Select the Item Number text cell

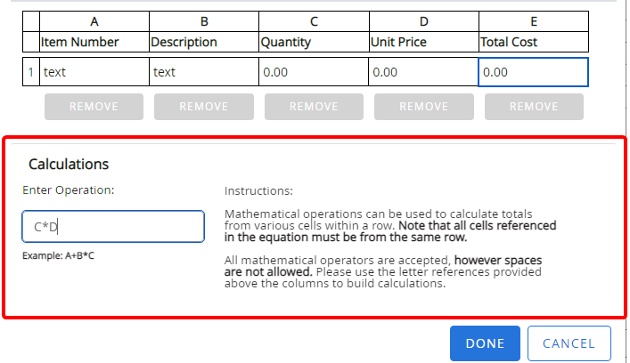[x=94, y=72]
